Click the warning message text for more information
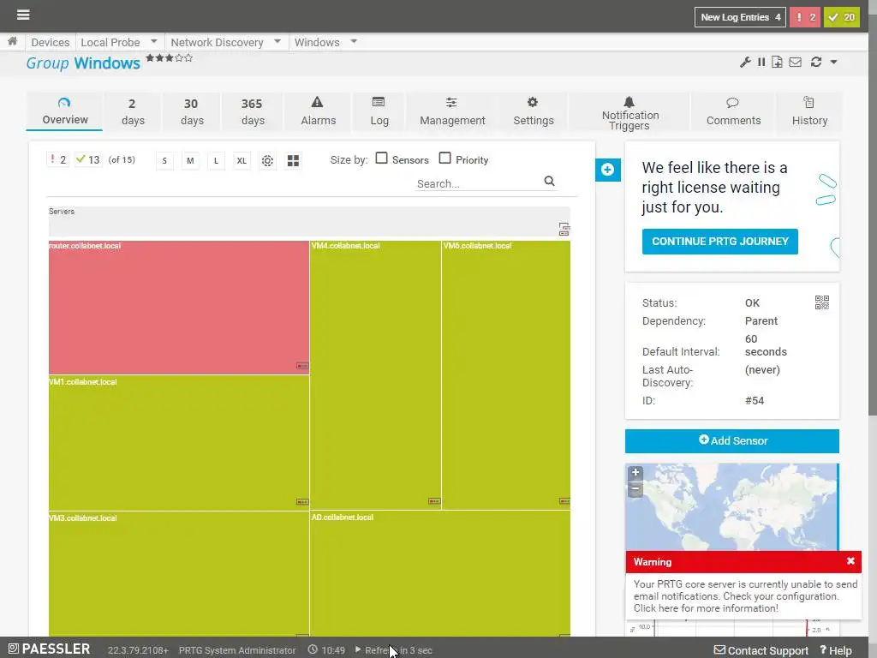This screenshot has height=658, width=877. [x=746, y=596]
